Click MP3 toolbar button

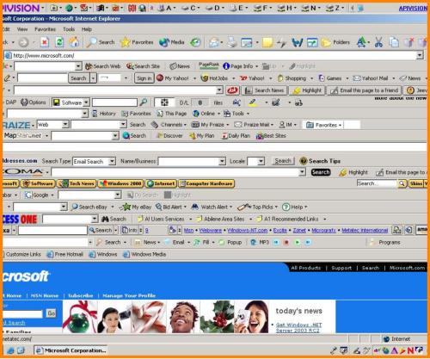[x=260, y=242]
